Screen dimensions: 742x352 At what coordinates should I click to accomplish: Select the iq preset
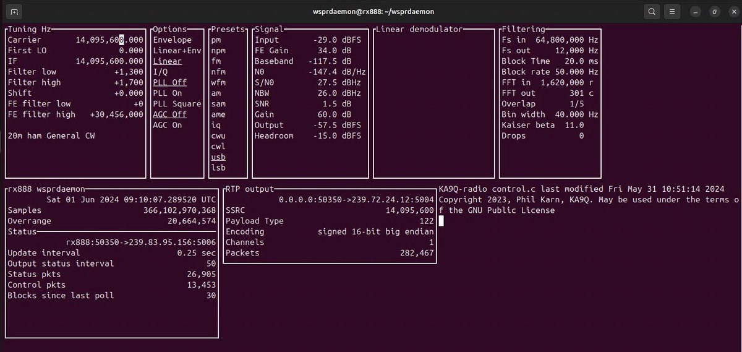click(x=216, y=125)
